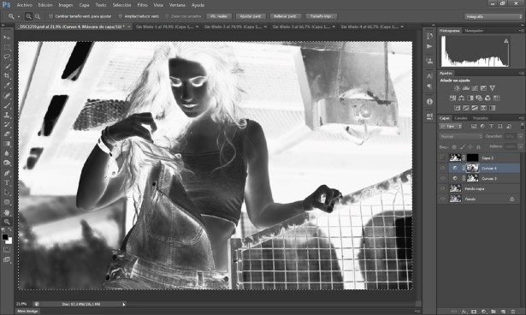Show the Capa 2 layer
The width and height of the screenshot is (526, 315).
[x=442, y=157]
